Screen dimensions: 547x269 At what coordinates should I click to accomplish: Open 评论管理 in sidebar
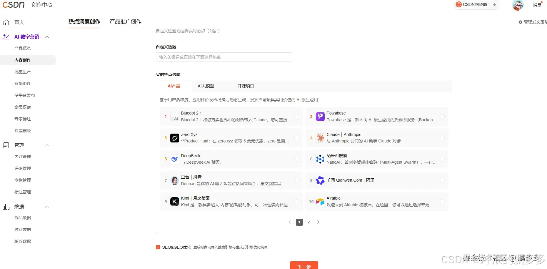(23, 168)
